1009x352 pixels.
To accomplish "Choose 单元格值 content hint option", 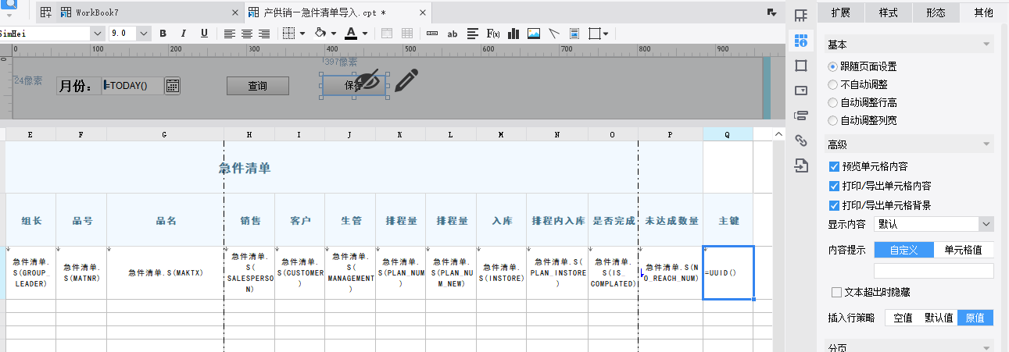I will pyautogui.click(x=964, y=250).
